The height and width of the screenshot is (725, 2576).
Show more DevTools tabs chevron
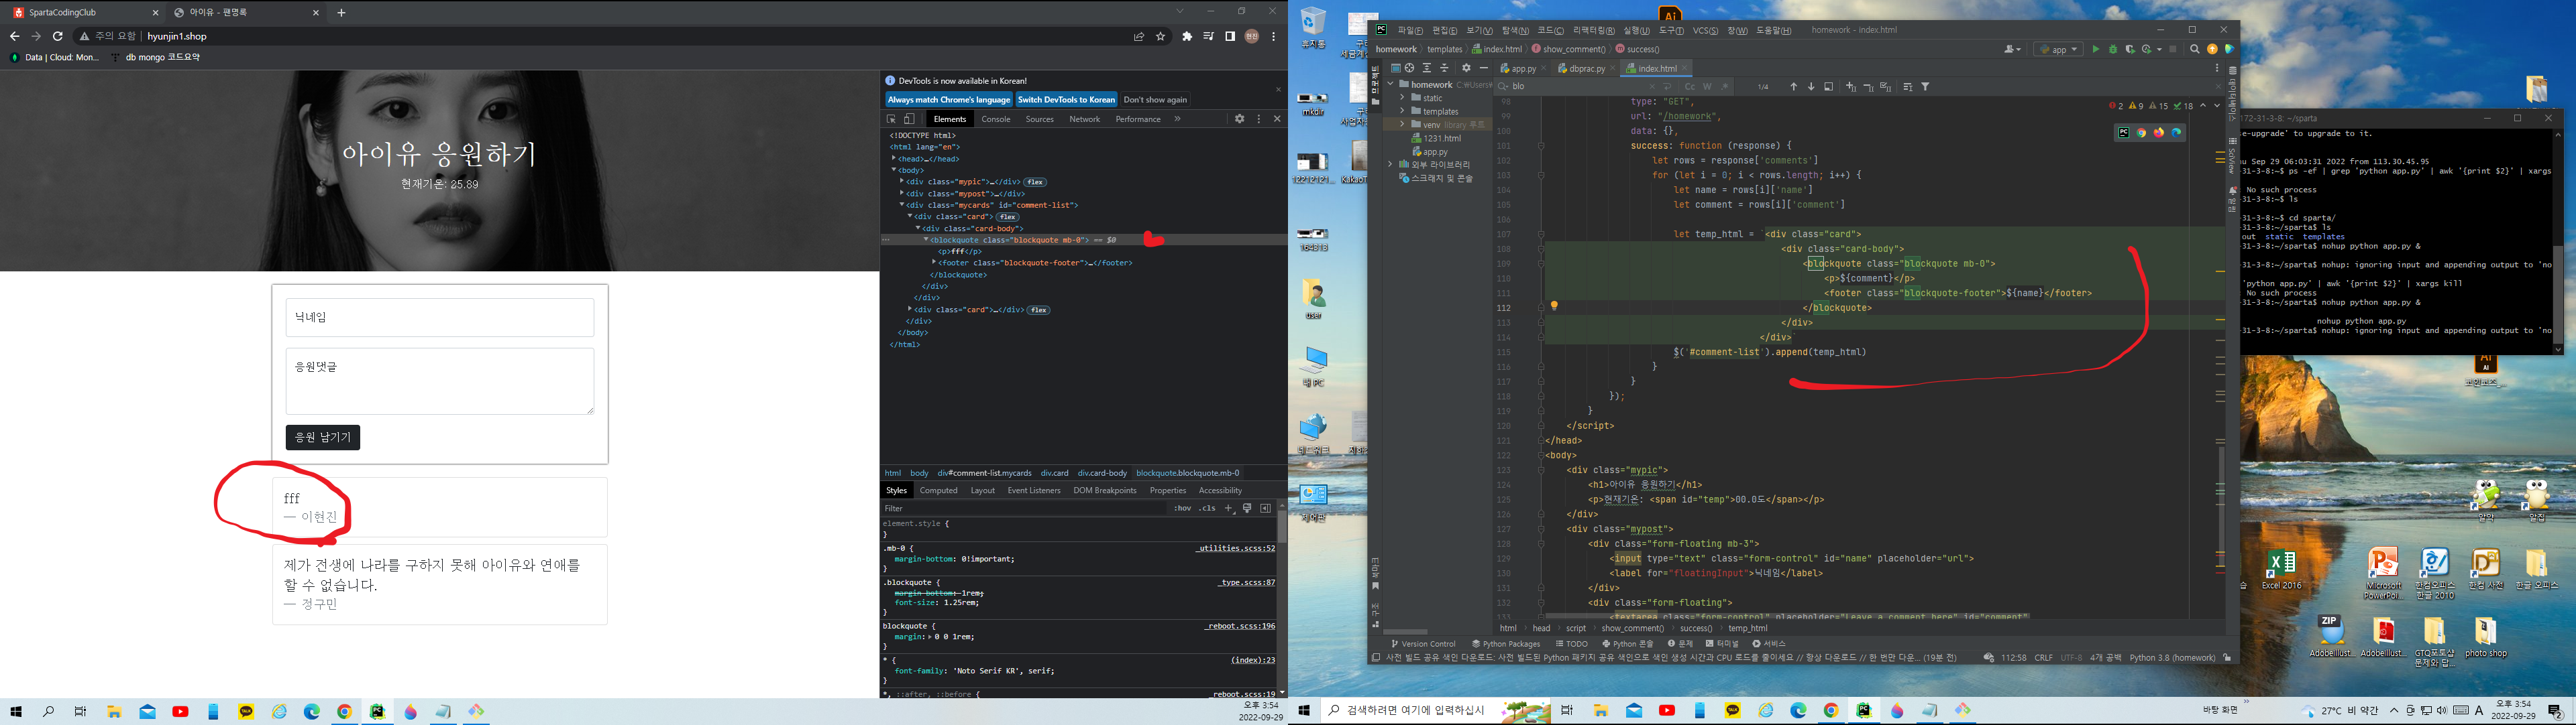[x=1177, y=119]
